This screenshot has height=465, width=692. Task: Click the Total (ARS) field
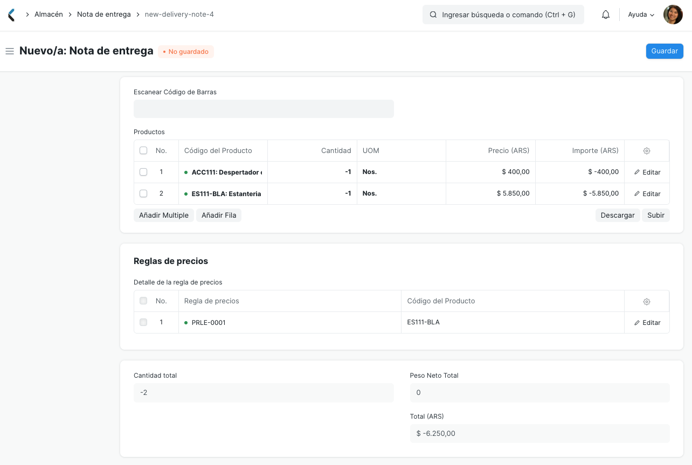tap(540, 433)
